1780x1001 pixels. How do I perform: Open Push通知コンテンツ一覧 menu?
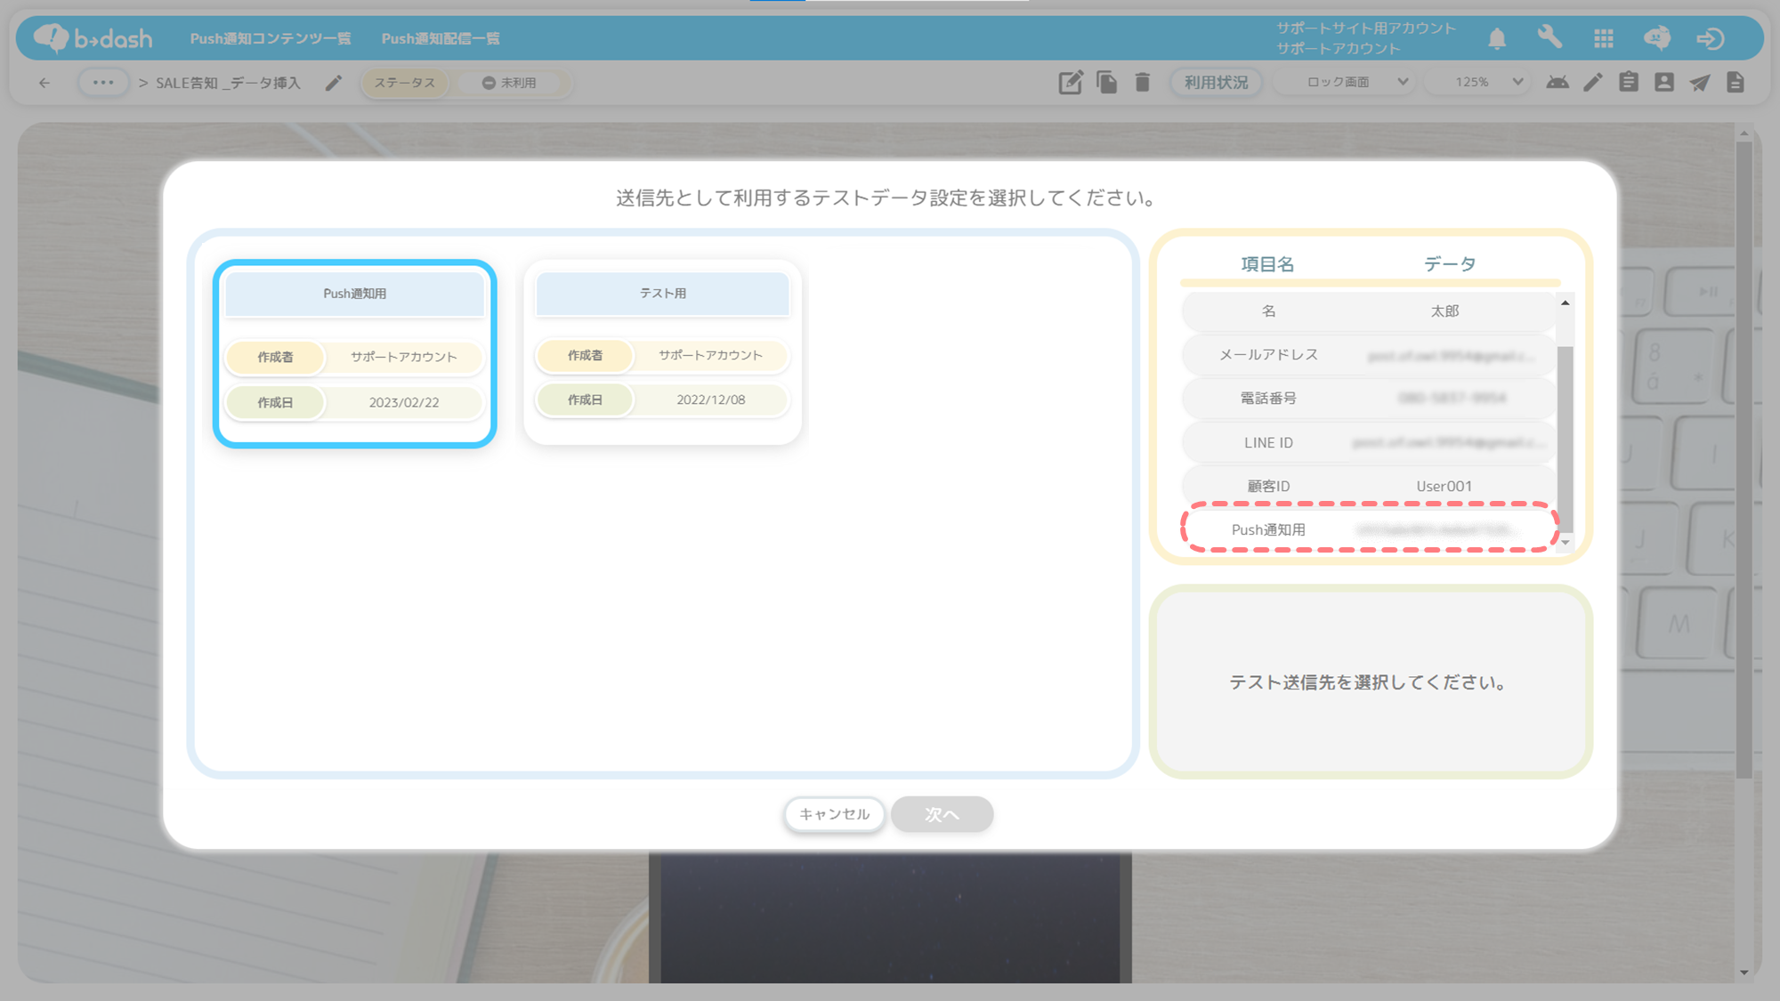coord(270,38)
